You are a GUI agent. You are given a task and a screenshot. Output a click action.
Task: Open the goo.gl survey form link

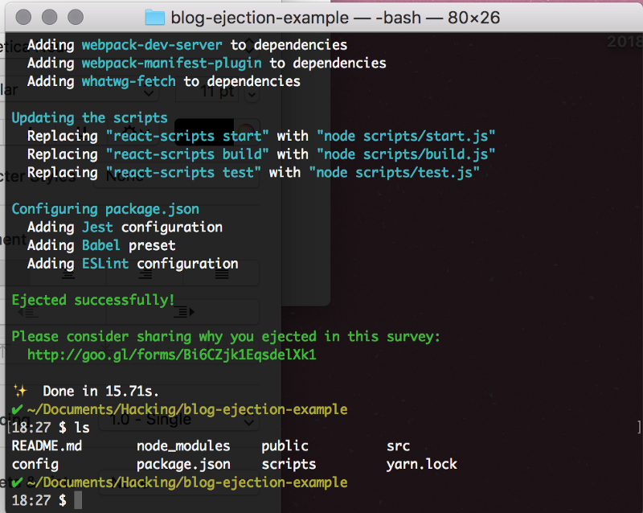click(172, 355)
